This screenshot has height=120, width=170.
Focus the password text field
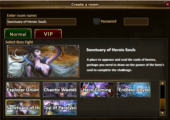point(136,22)
